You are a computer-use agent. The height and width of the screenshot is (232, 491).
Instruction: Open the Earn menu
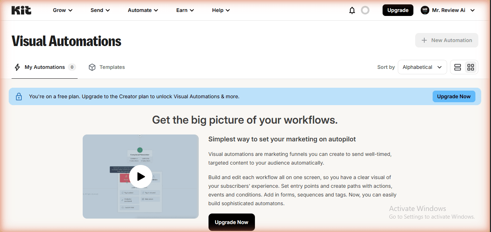[x=185, y=10]
